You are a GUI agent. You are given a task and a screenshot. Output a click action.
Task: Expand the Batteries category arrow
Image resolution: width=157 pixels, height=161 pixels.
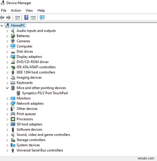coord(7,36)
